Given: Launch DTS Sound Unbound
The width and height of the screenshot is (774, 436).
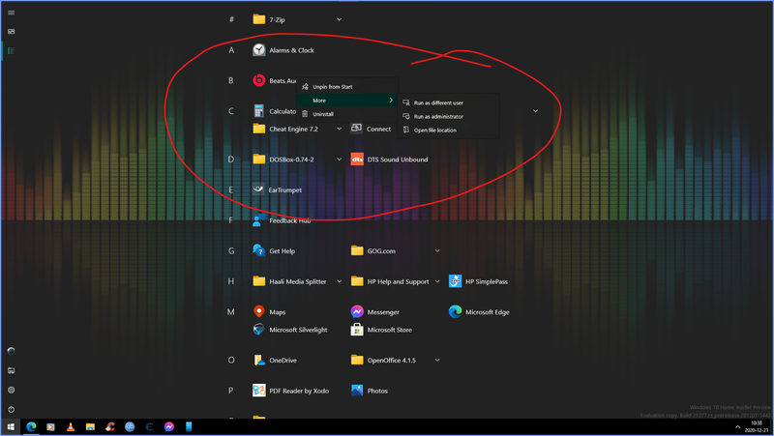Looking at the screenshot, I should click(x=390, y=160).
